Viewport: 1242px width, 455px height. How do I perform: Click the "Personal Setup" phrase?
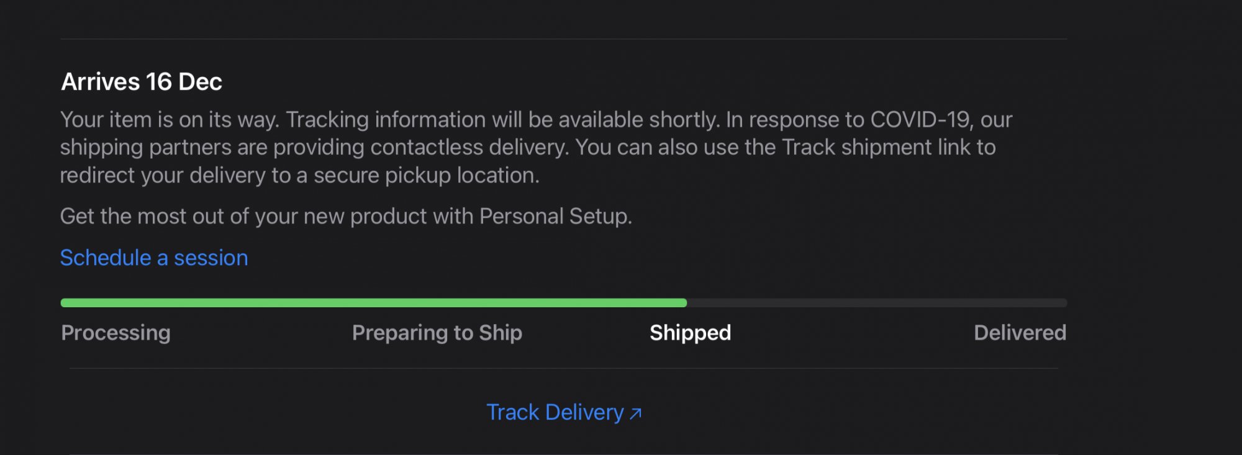555,216
